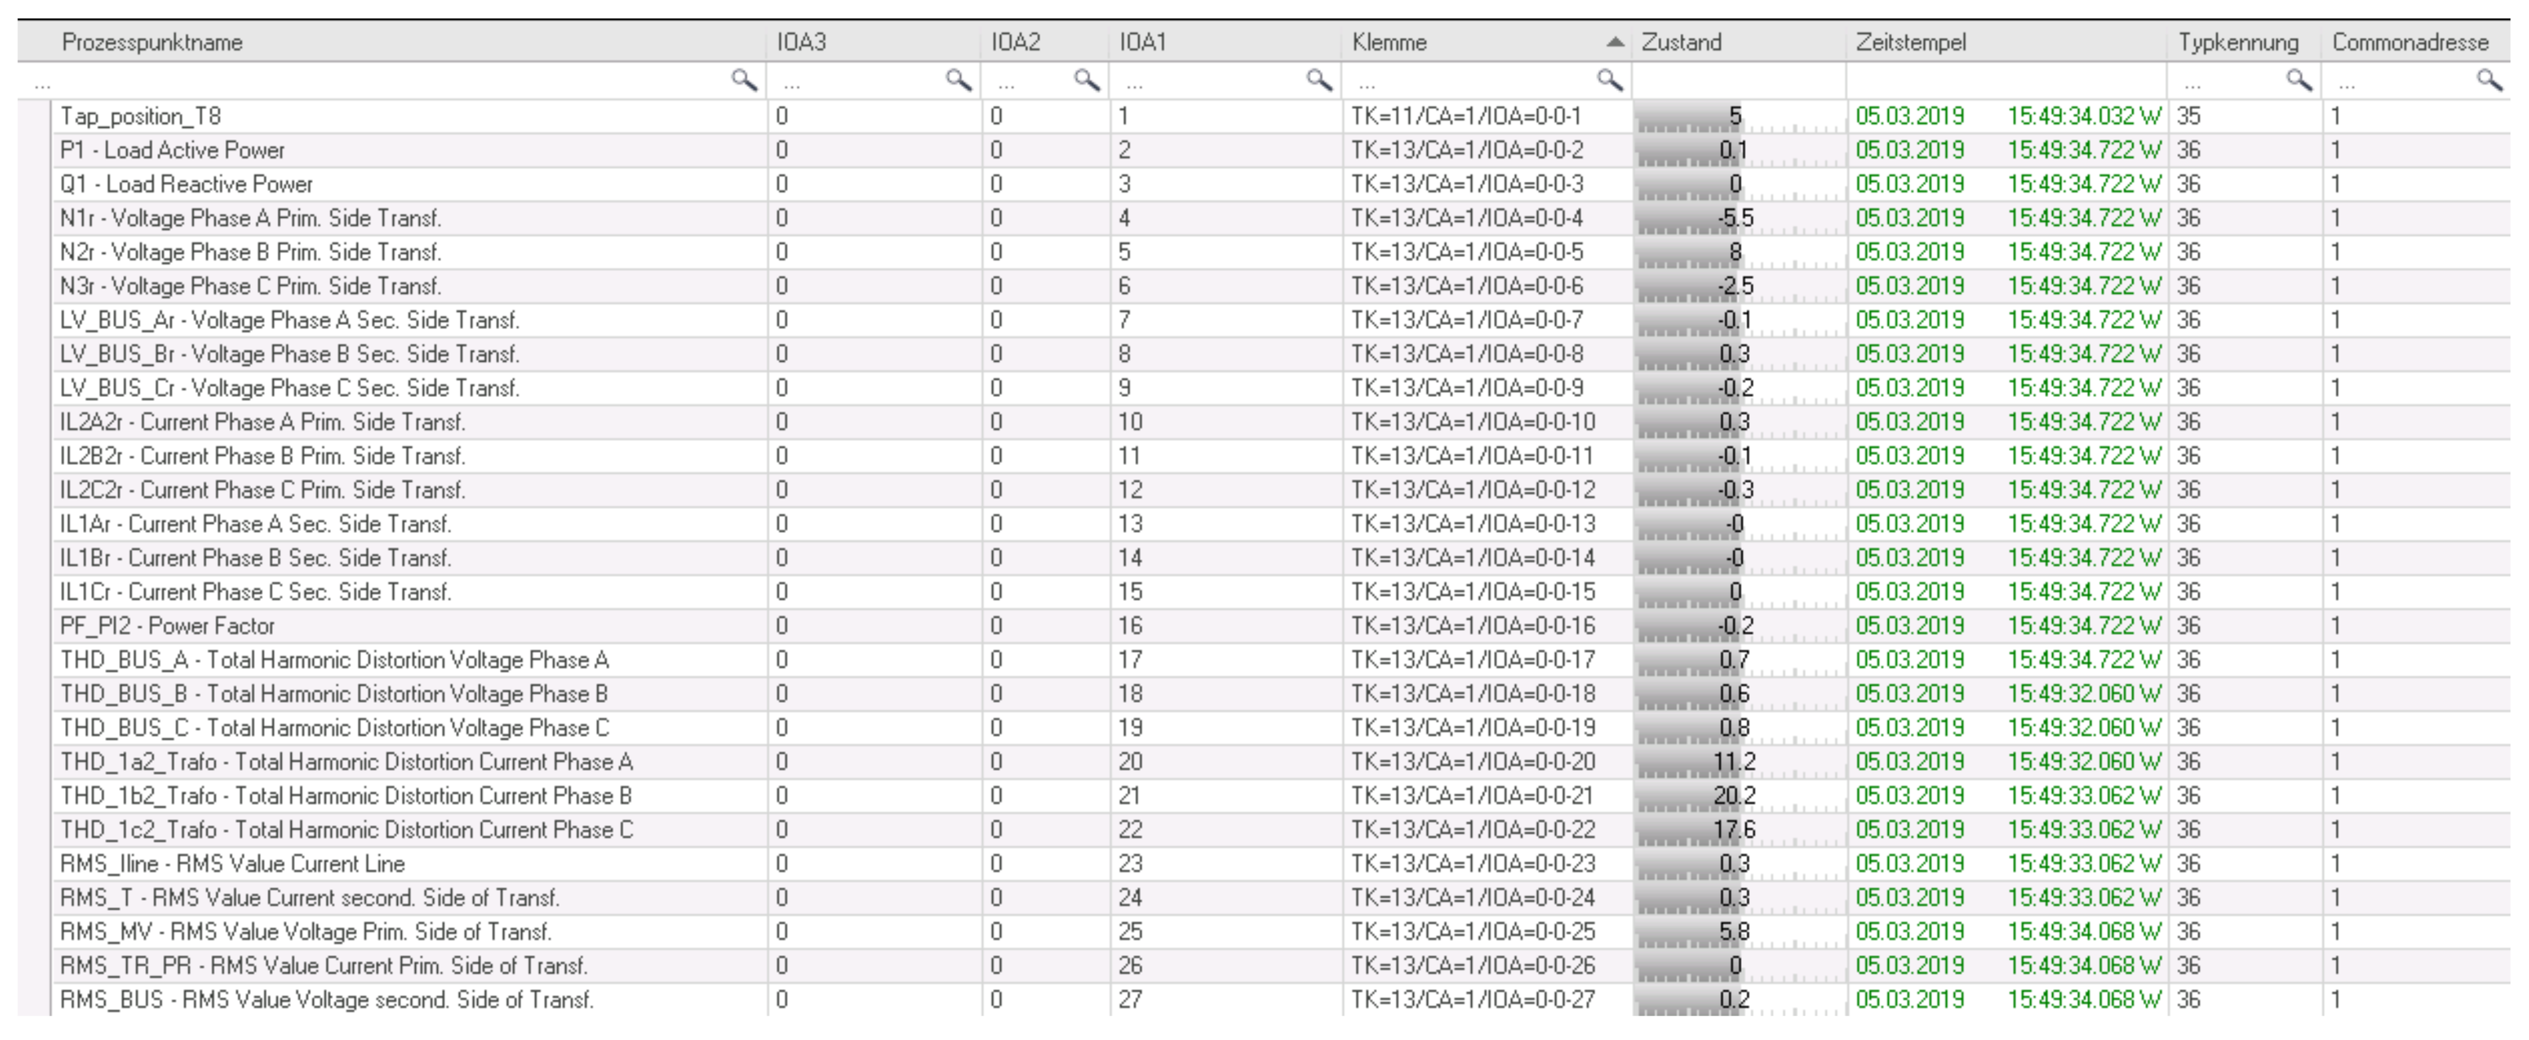The width and height of the screenshot is (2529, 1040).
Task: Click the Prozesspunktname filter search icon
Action: (743, 81)
